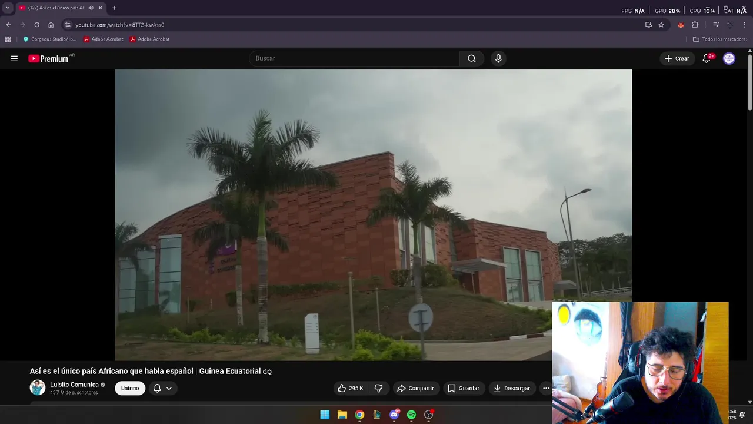Open File Explorer from the taskbar
This screenshot has width=753, height=424.
coord(342,415)
